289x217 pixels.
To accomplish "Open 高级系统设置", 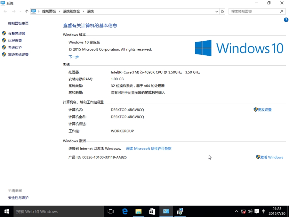I will point(18,55).
